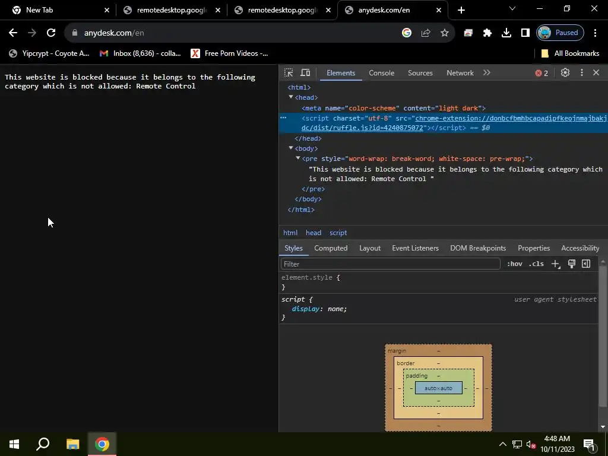Collapse the head element triangle
Image resolution: width=608 pixels, height=456 pixels.
[291, 97]
